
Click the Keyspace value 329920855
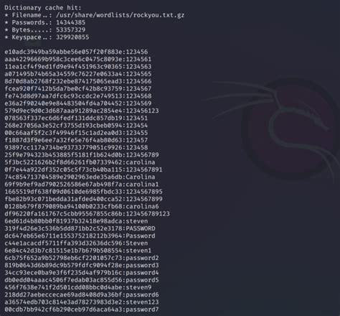coord(72,37)
